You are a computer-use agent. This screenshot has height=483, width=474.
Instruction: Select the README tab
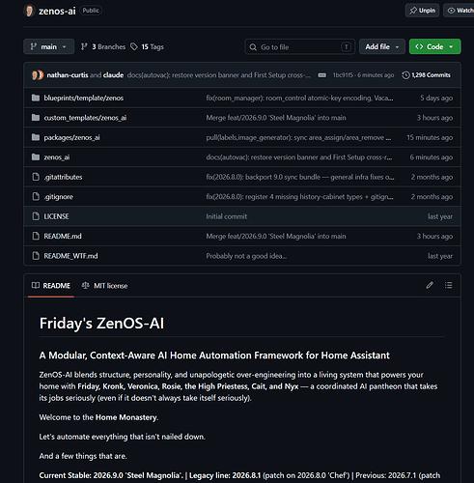click(x=51, y=286)
